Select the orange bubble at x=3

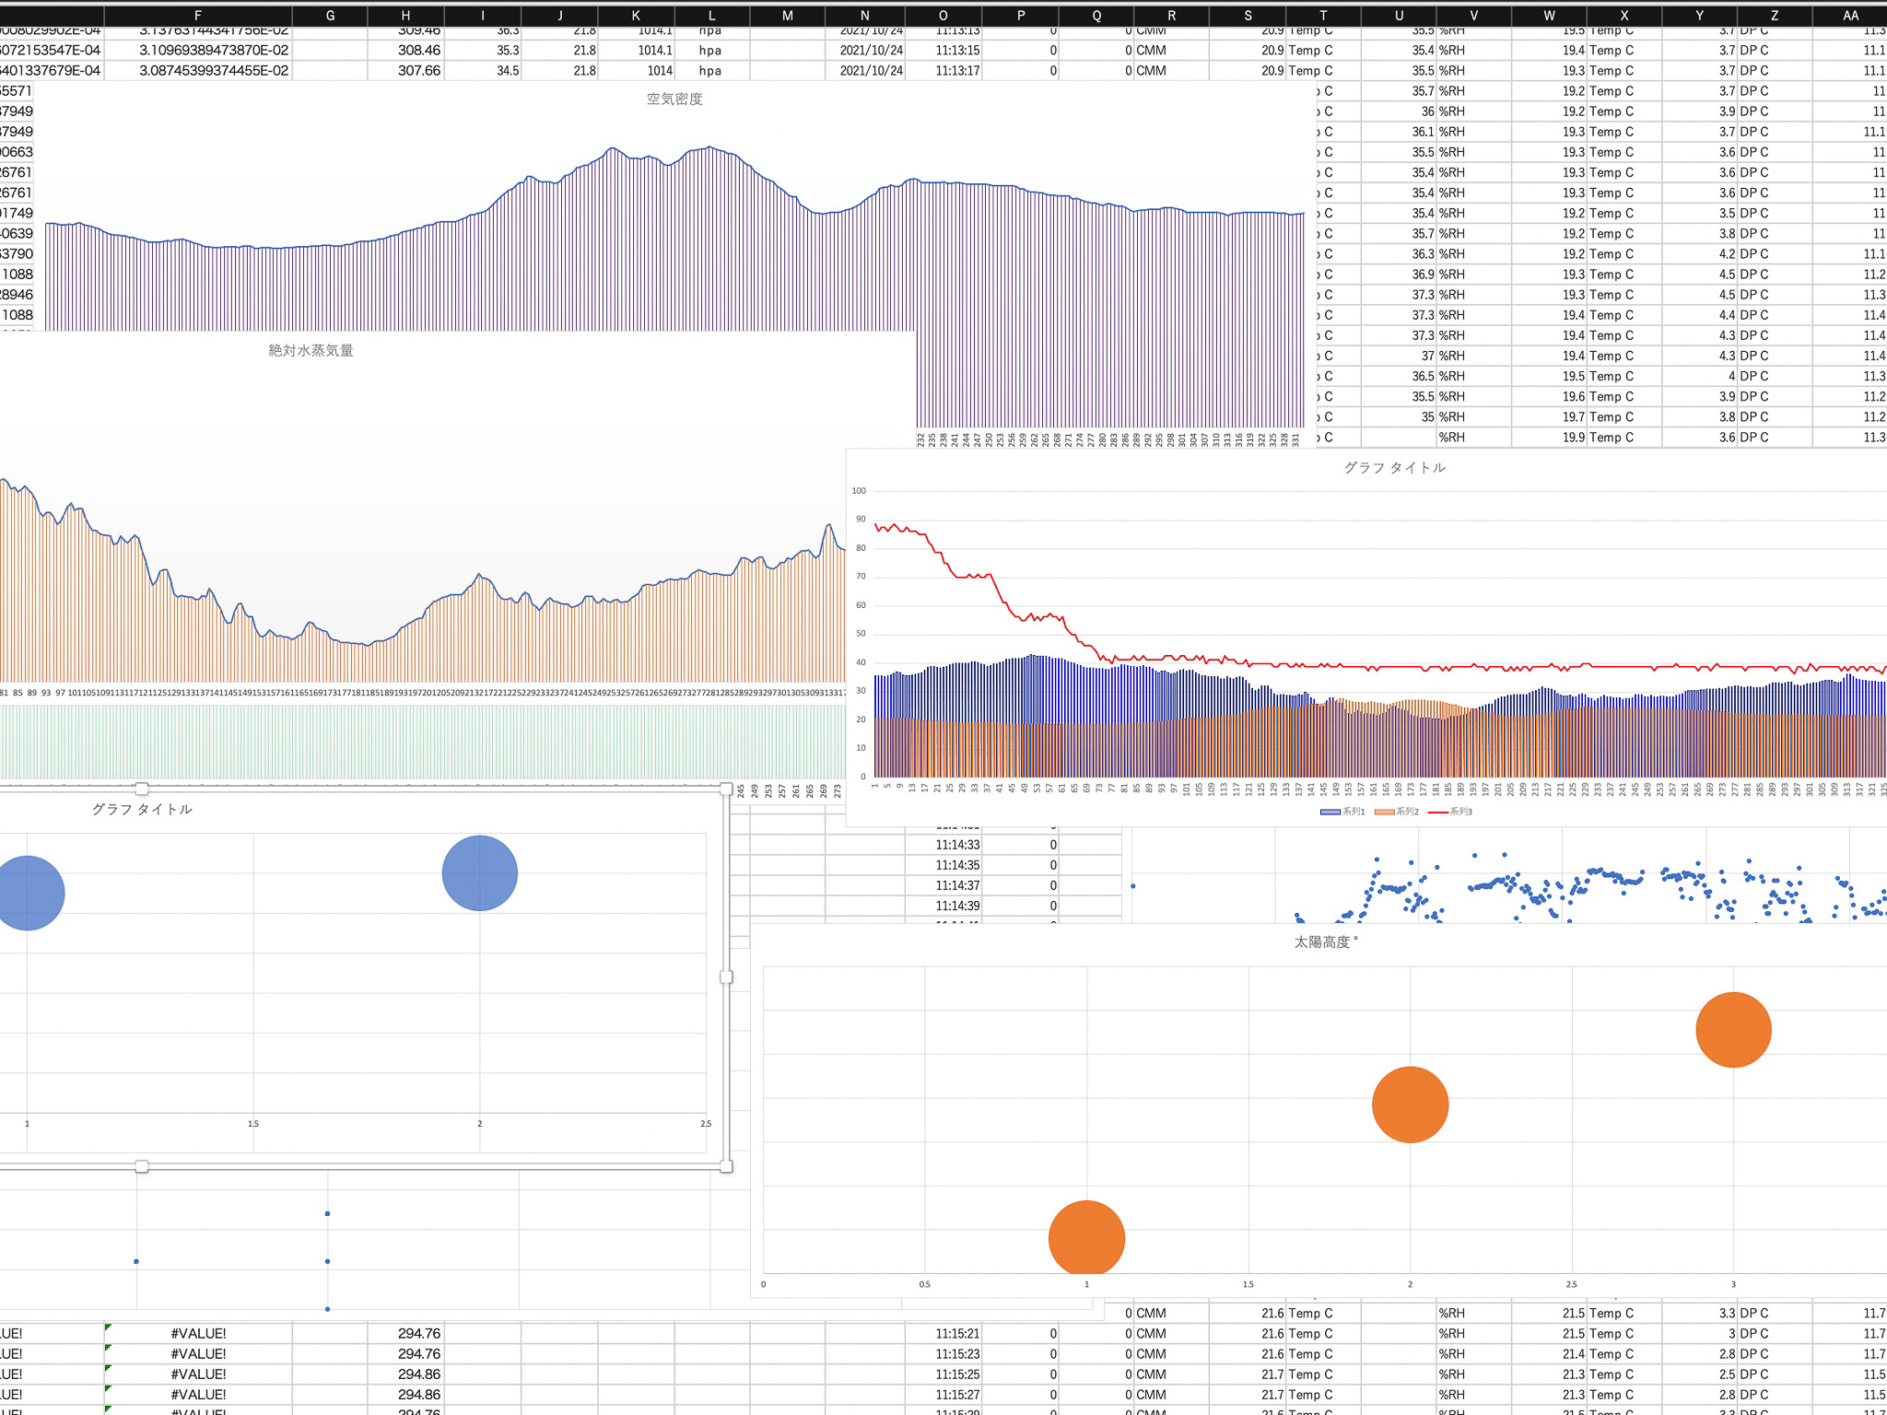pyautogui.click(x=1733, y=1030)
